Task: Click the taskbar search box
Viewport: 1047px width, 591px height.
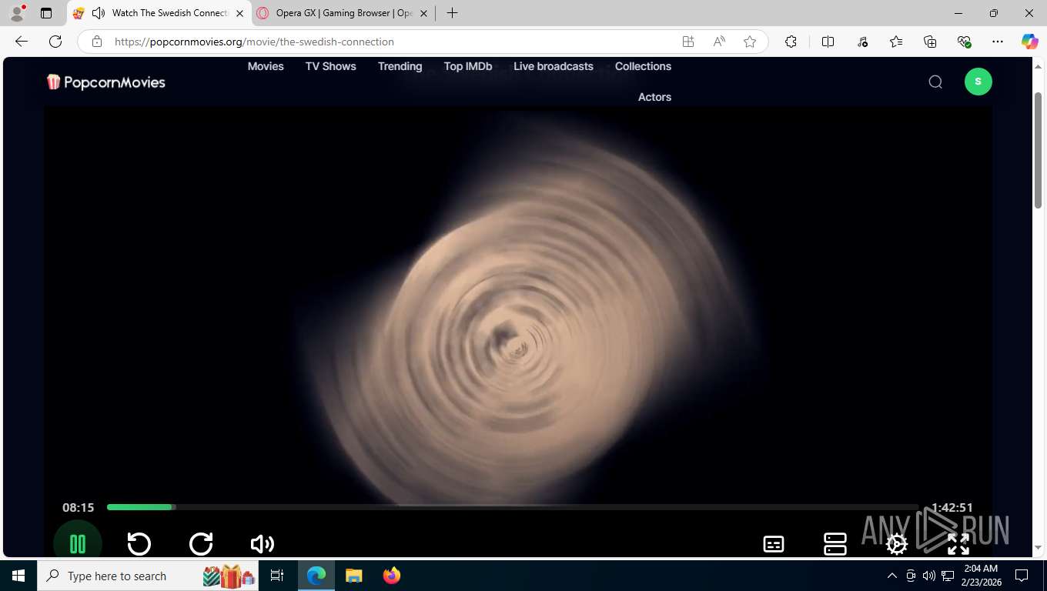Action: pyautogui.click(x=149, y=576)
